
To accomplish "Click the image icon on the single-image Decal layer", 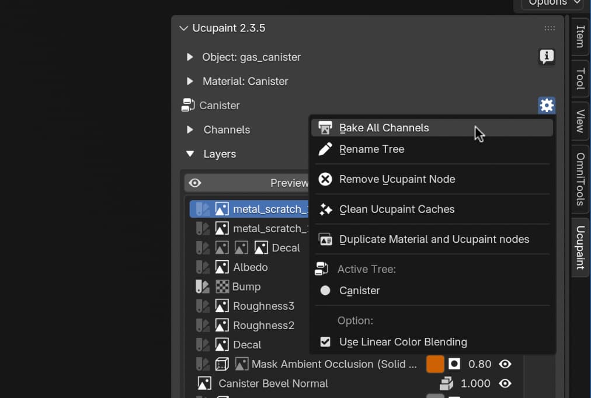I will pyautogui.click(x=222, y=345).
